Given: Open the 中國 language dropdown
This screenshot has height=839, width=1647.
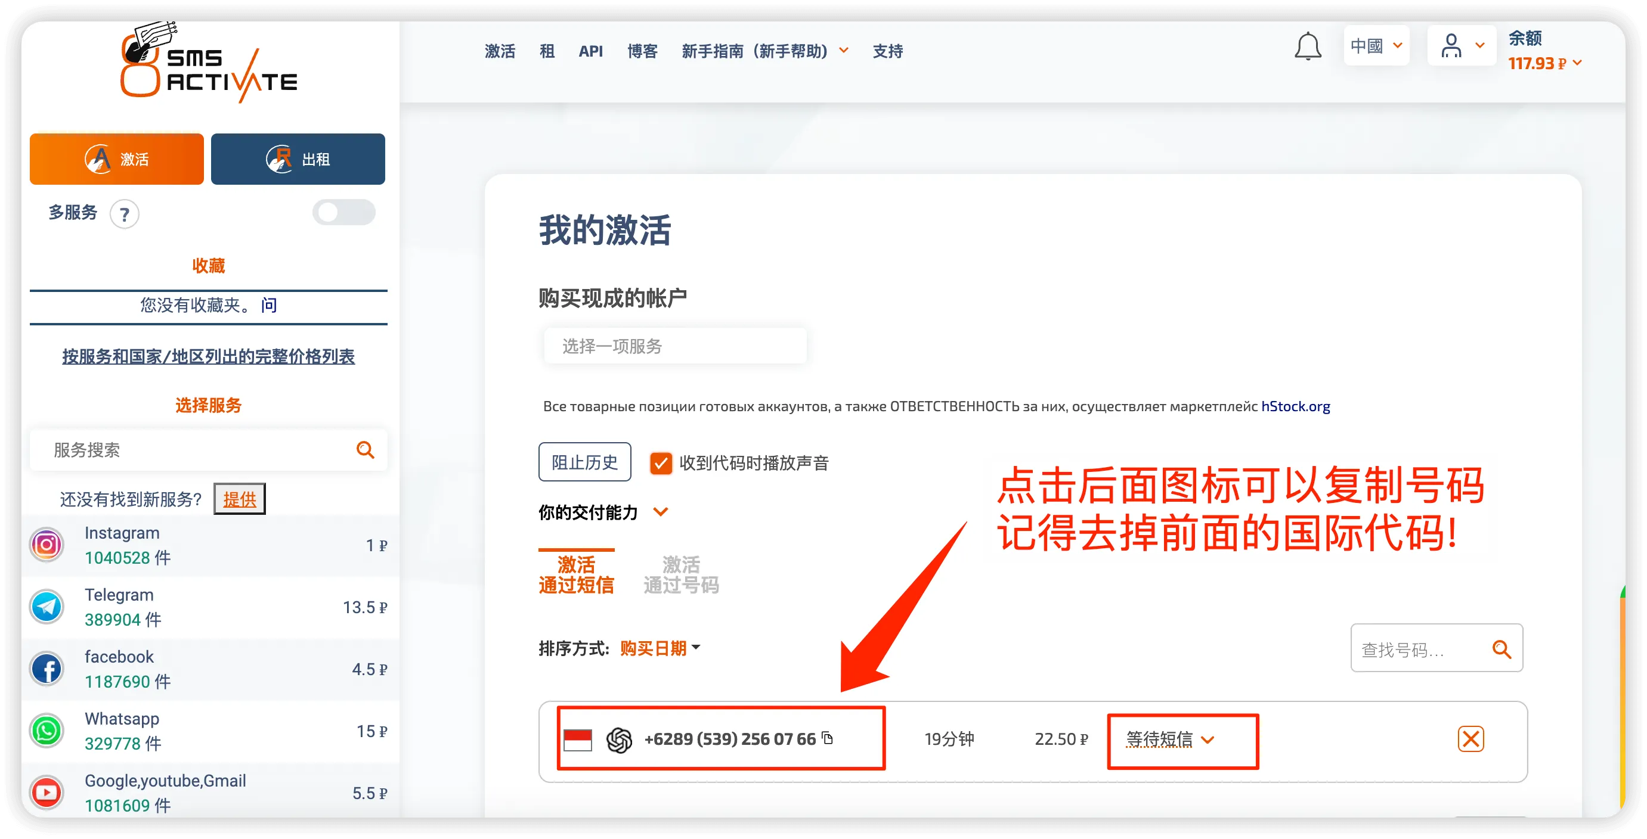Looking at the screenshot, I should point(1376,46).
